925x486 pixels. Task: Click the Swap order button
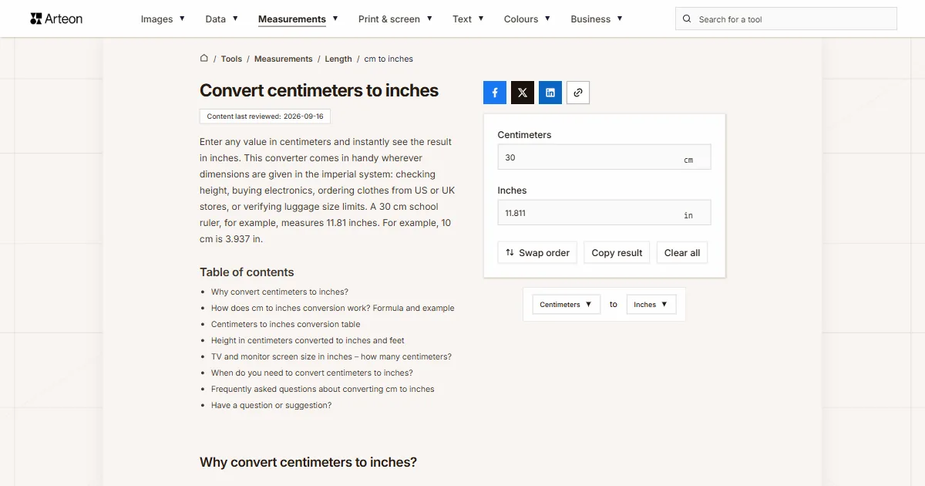point(537,253)
